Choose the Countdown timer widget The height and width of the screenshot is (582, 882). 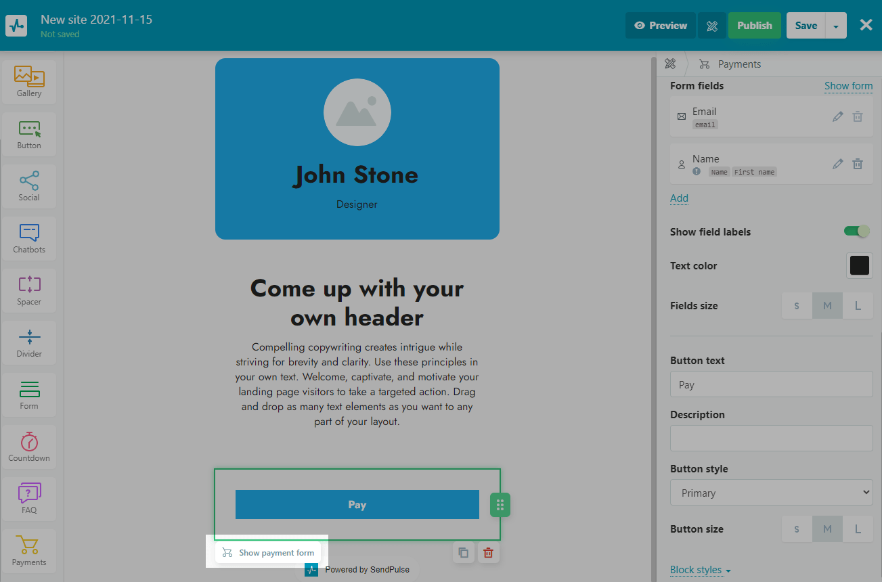pyautogui.click(x=29, y=447)
